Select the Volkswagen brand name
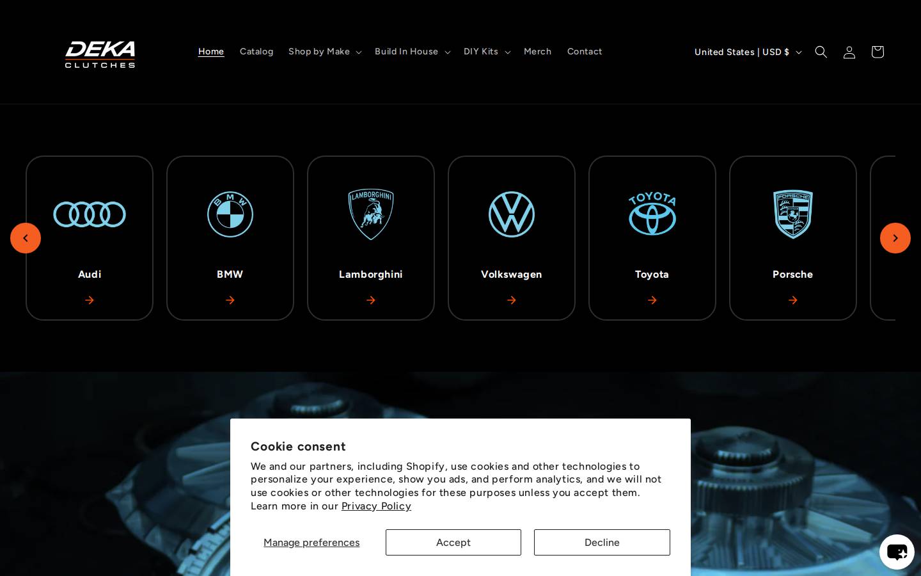 click(512, 274)
